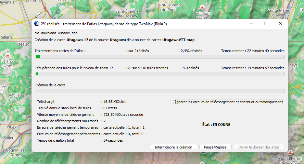
Task: Click the Création de la carte progress bar
Action: click(x=159, y=91)
